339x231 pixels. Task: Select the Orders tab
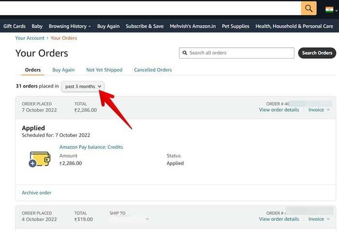[x=33, y=70]
